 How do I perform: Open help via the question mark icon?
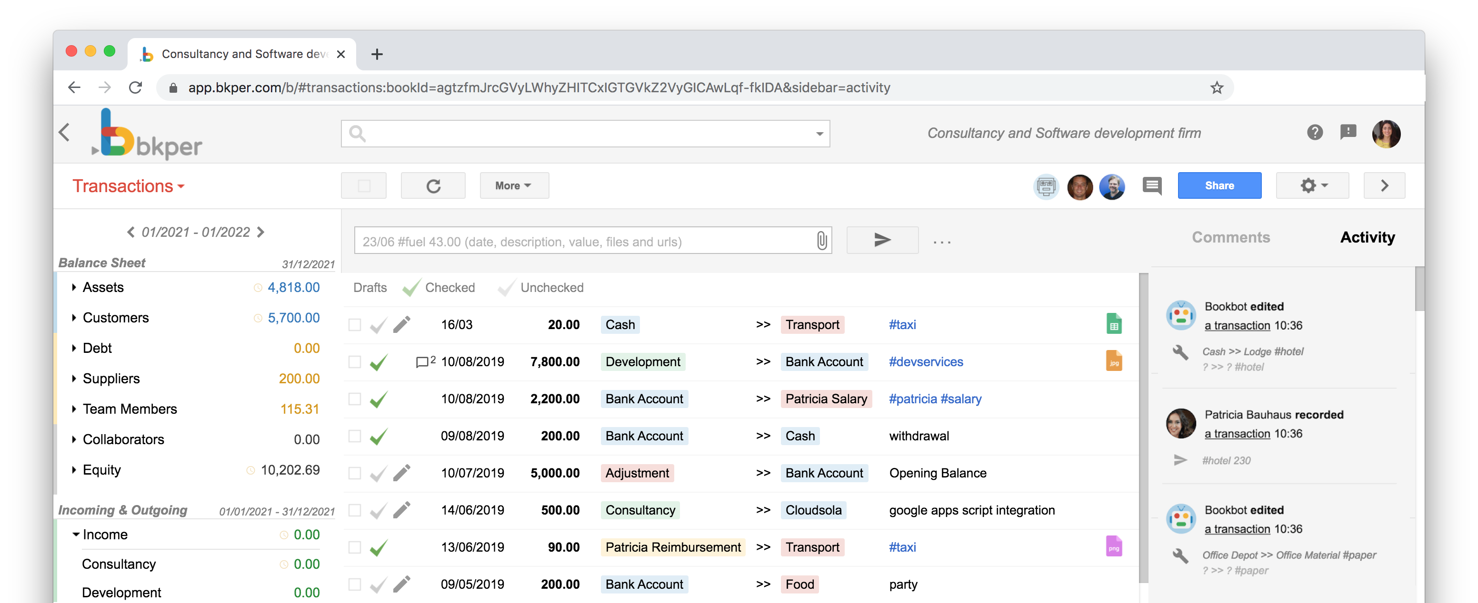(x=1315, y=132)
